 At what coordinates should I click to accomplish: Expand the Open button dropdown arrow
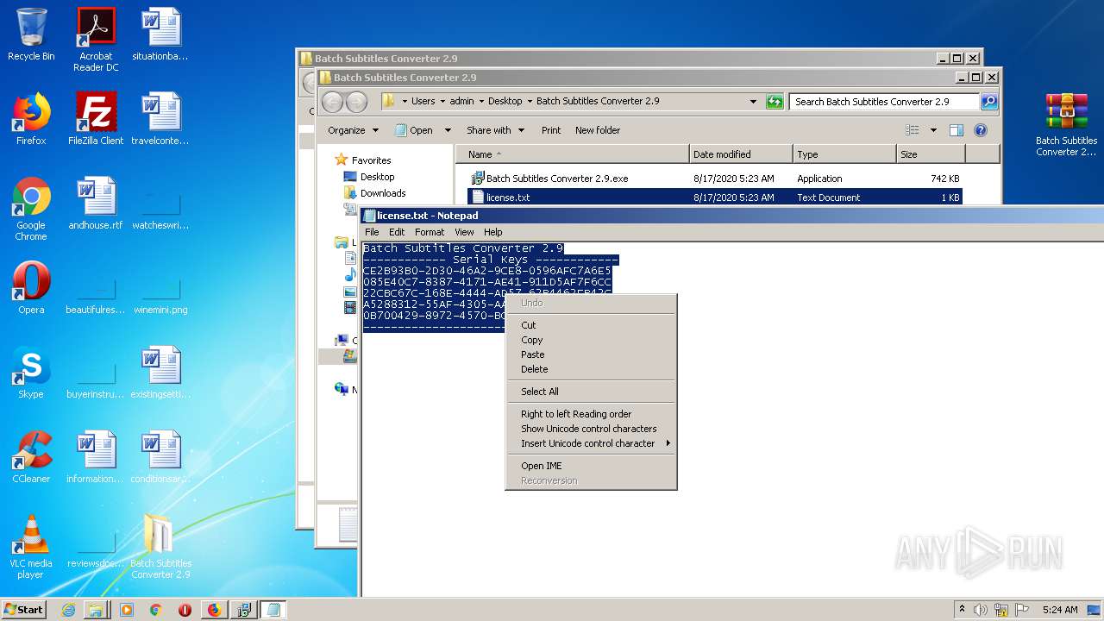[448, 130]
